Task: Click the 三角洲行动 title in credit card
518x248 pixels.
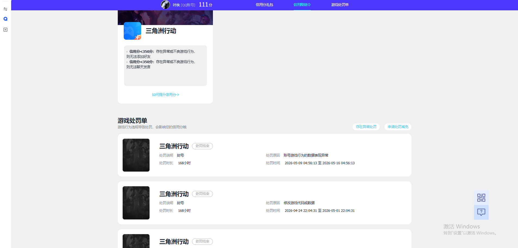Action: [x=161, y=31]
